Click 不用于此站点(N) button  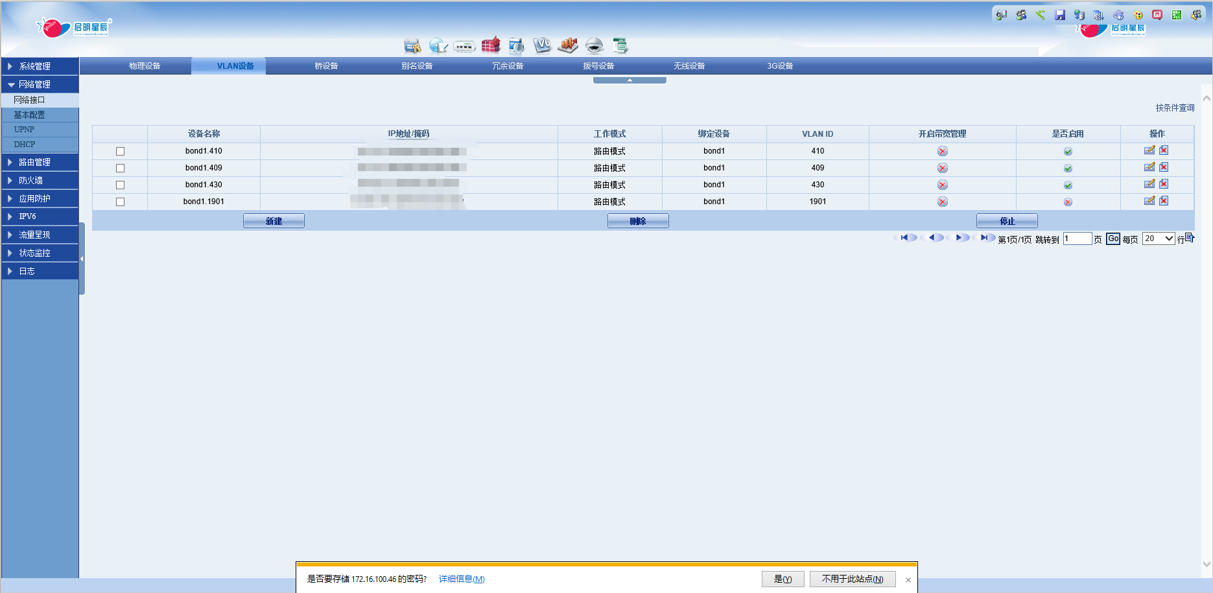[853, 579]
